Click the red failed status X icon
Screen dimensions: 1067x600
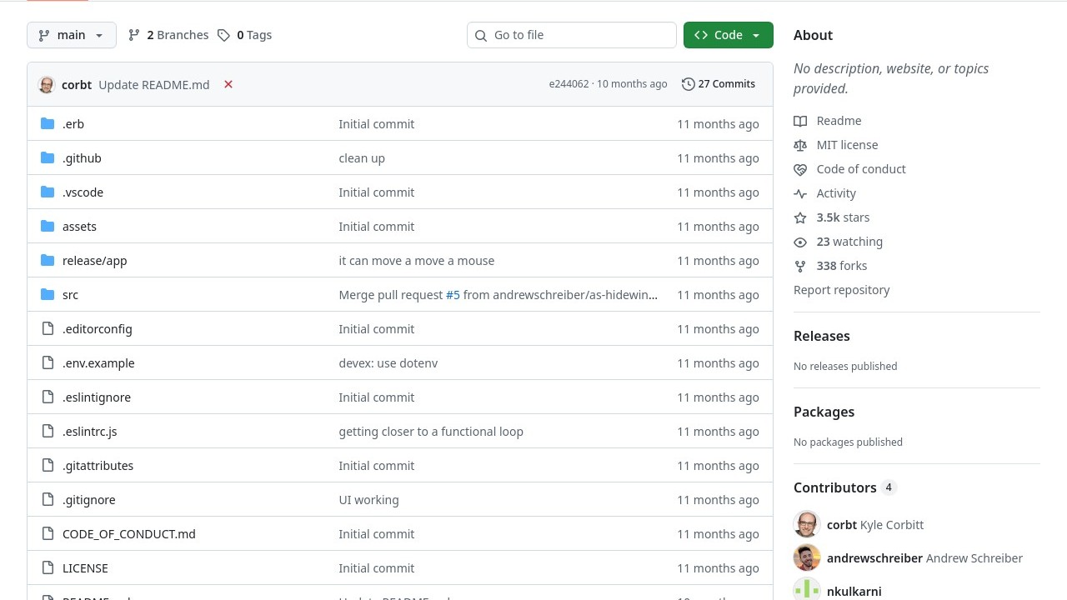pyautogui.click(x=228, y=84)
